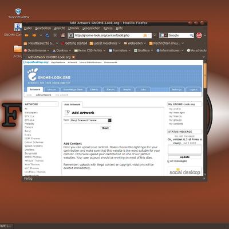This screenshot has width=229, height=229.
Task: Open the Datei menu
Action: tap(28, 28)
